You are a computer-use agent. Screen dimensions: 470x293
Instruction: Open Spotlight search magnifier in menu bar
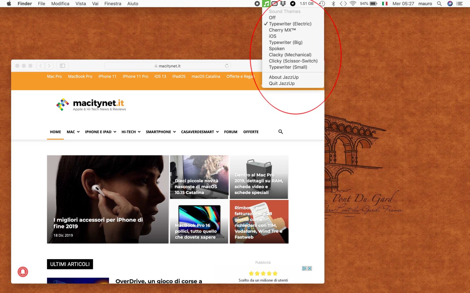(439, 4)
